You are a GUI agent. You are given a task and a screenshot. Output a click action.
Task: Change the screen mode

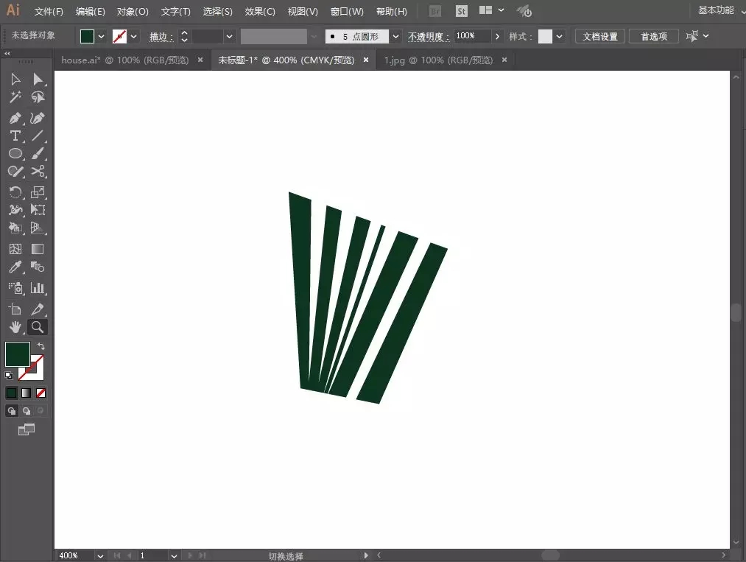click(x=27, y=429)
